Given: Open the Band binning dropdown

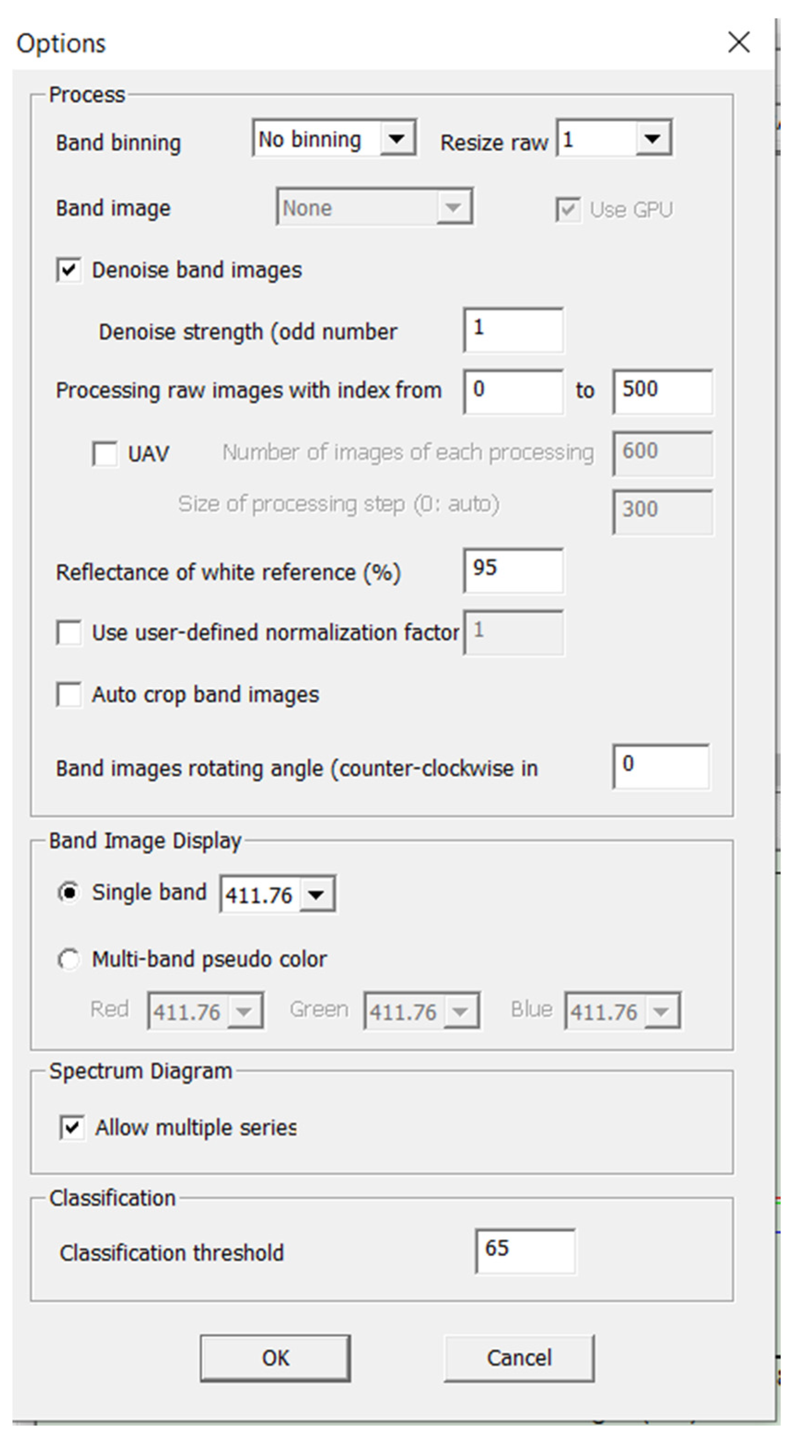Looking at the screenshot, I should tap(397, 138).
